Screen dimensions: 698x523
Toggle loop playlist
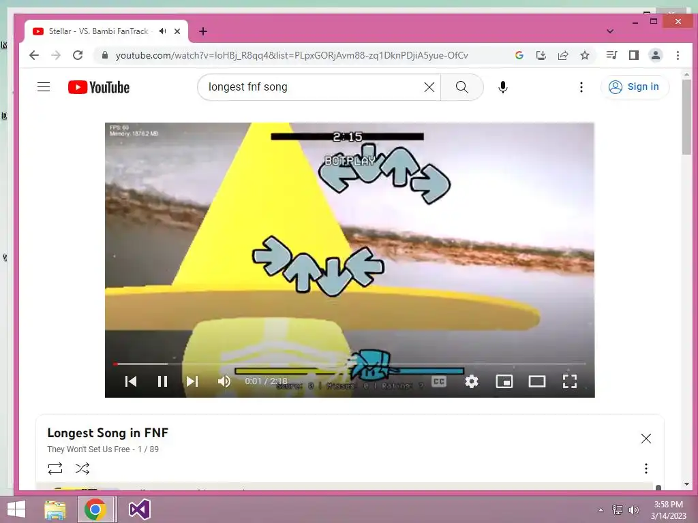(x=55, y=469)
